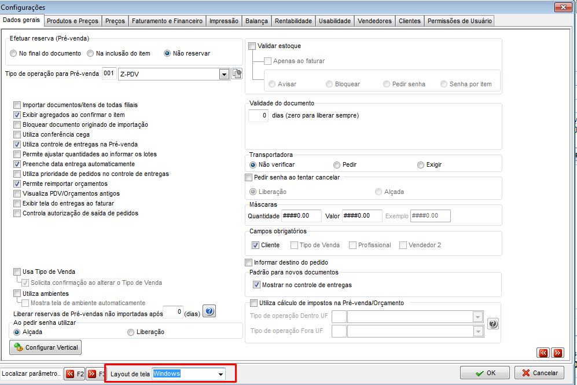
Task: Uncheck Permite reimportar orçamentos
Action: tap(17, 184)
